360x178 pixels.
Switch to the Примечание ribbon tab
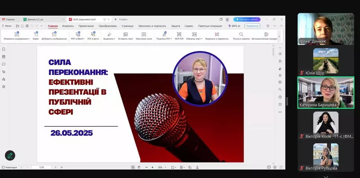(x=86, y=26)
